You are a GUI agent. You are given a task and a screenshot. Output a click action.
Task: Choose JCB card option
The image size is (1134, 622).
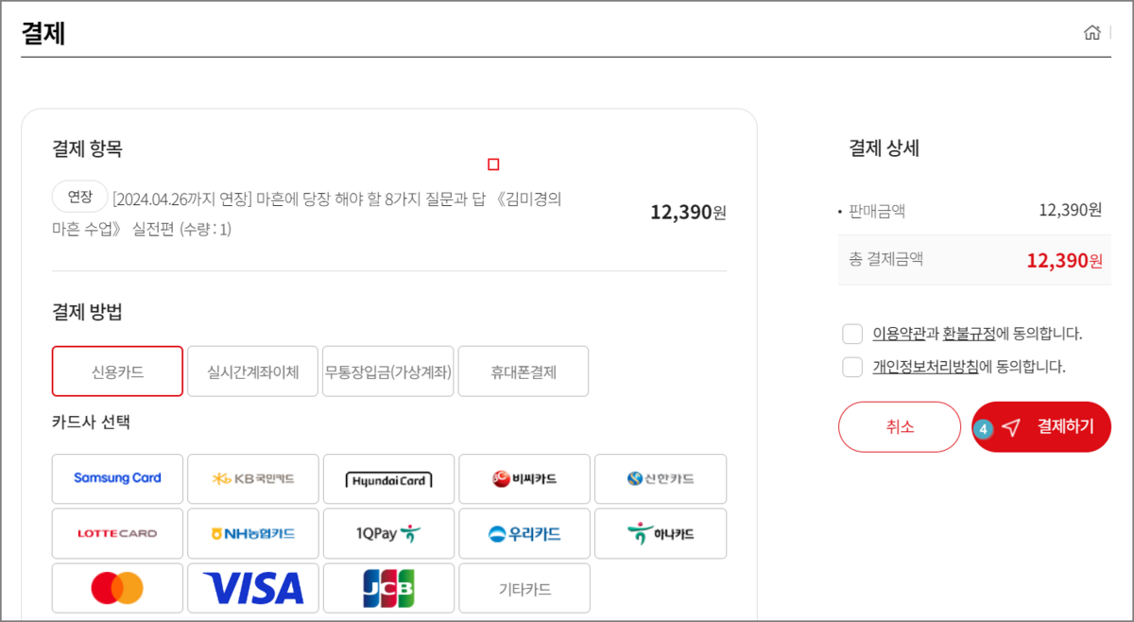coord(388,588)
